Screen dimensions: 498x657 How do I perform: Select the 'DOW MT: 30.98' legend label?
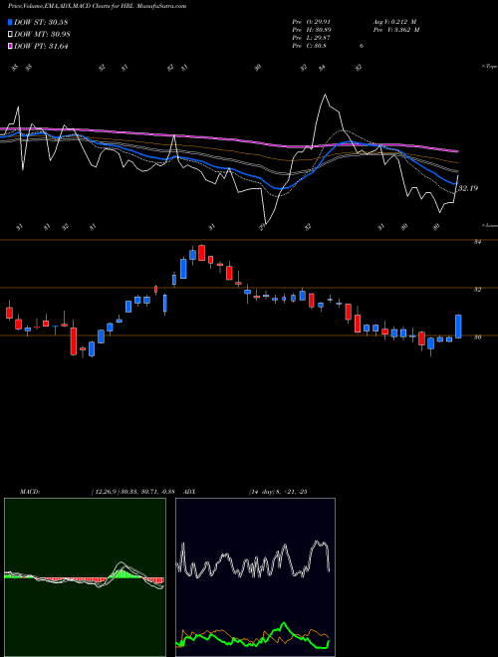[42, 35]
